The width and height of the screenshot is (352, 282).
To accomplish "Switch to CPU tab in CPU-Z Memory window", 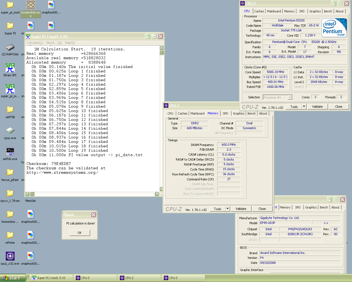I will point(170,113).
